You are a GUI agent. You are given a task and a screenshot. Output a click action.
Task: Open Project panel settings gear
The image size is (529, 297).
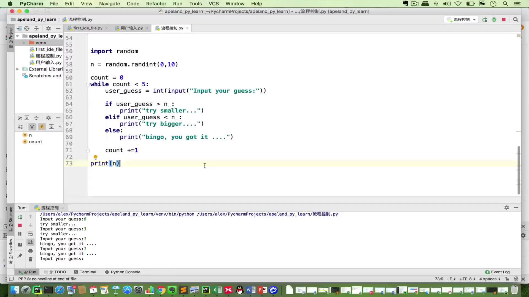[48, 28]
